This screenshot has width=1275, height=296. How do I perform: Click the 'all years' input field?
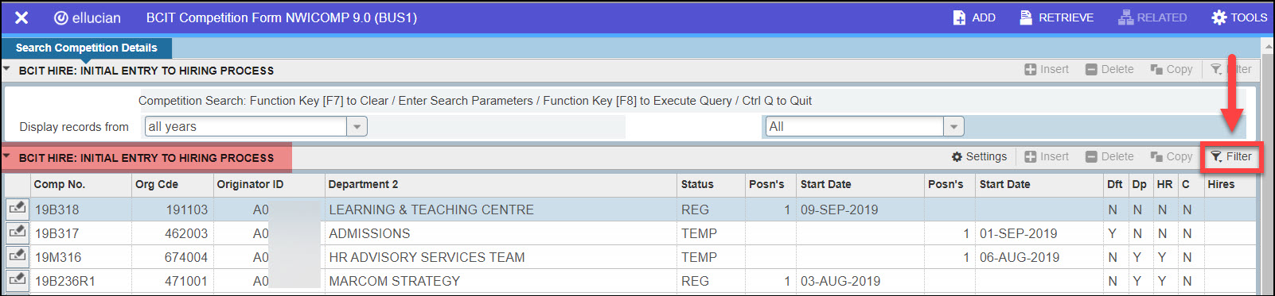pos(245,127)
